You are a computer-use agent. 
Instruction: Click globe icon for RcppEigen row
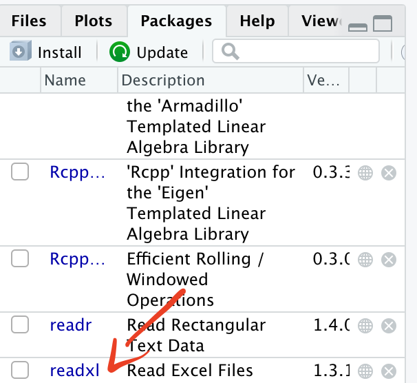pos(365,173)
